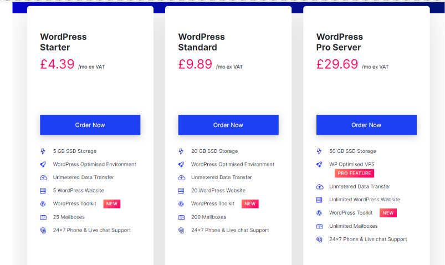Screen dimensions: 445x265
Task: Click the £9.89 price of Standard plan
Action: (195, 64)
